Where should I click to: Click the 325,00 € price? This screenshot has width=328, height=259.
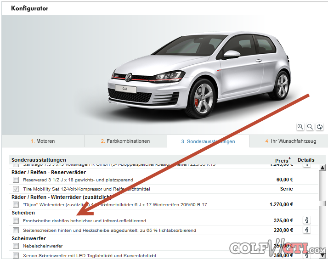tap(283, 220)
